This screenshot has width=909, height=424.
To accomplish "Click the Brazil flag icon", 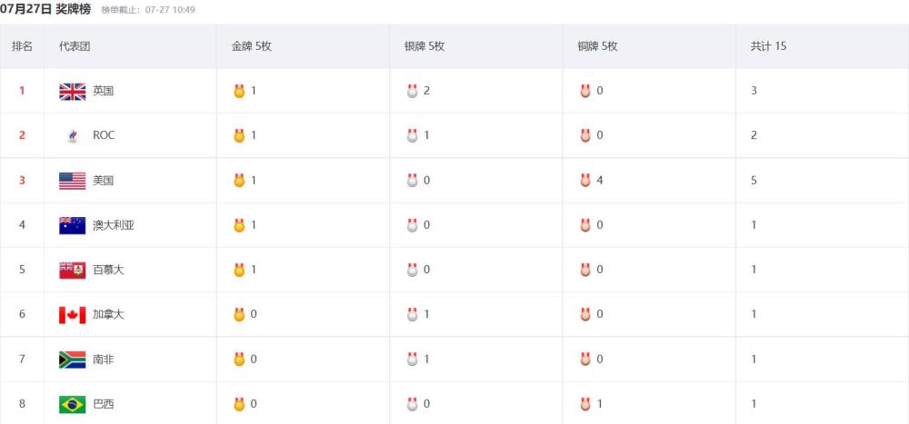I will (x=72, y=404).
